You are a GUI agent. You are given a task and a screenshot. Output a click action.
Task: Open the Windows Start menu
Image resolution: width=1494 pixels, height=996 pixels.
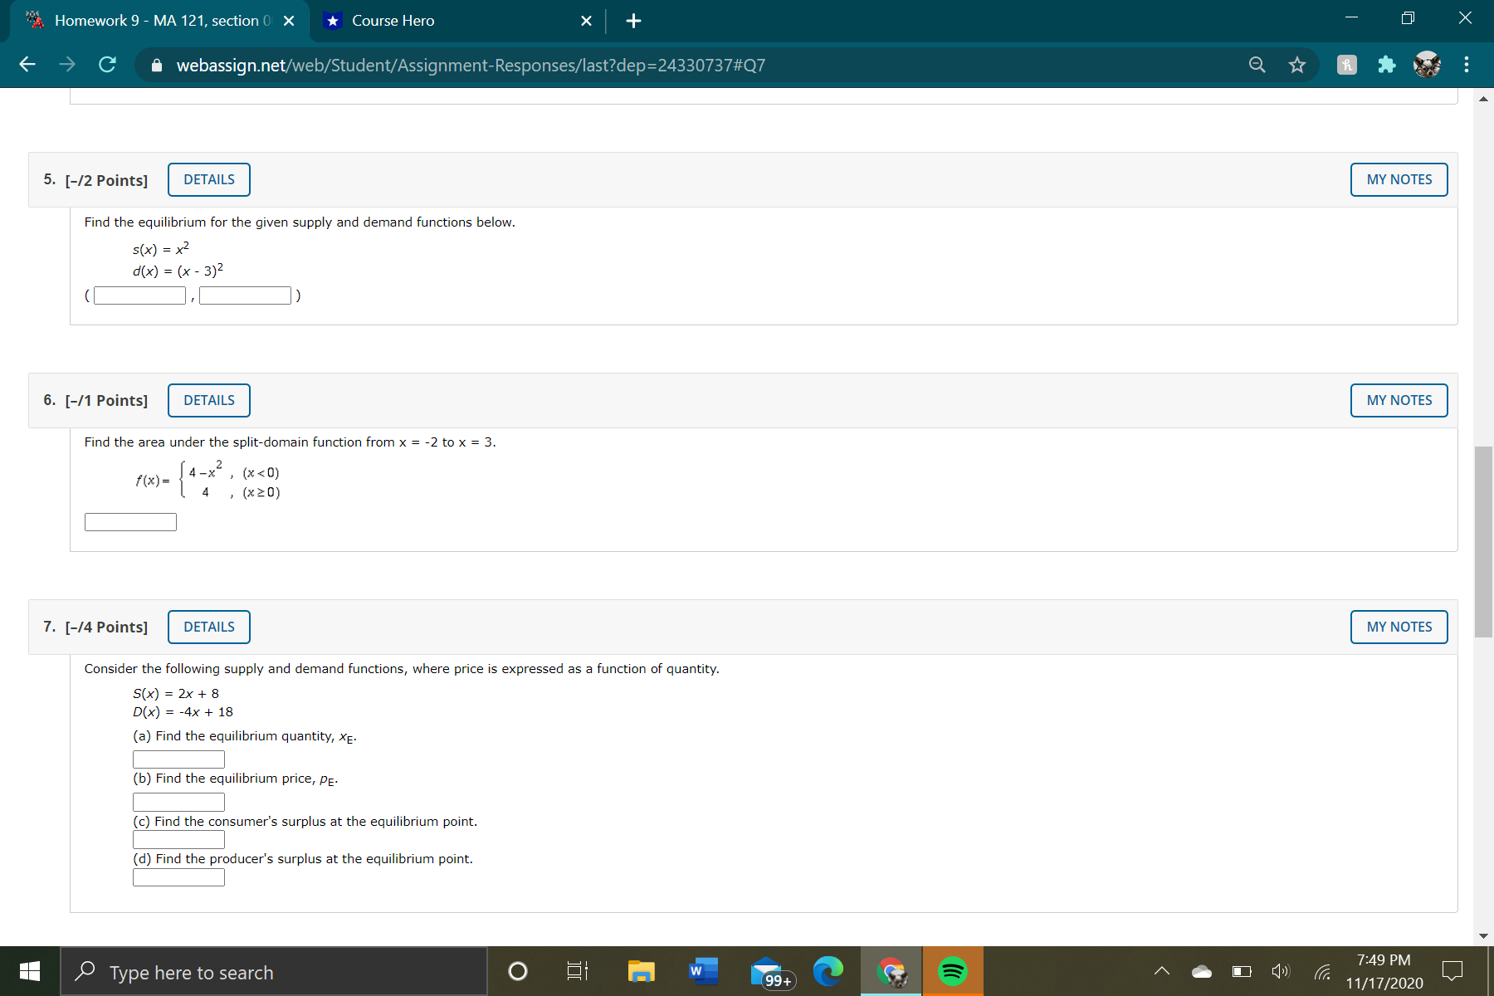pos(30,971)
